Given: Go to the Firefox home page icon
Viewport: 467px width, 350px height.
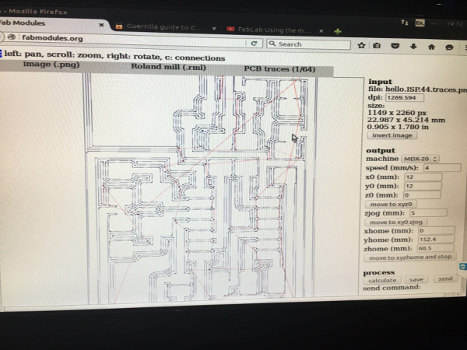Looking at the screenshot, I should click(x=431, y=47).
